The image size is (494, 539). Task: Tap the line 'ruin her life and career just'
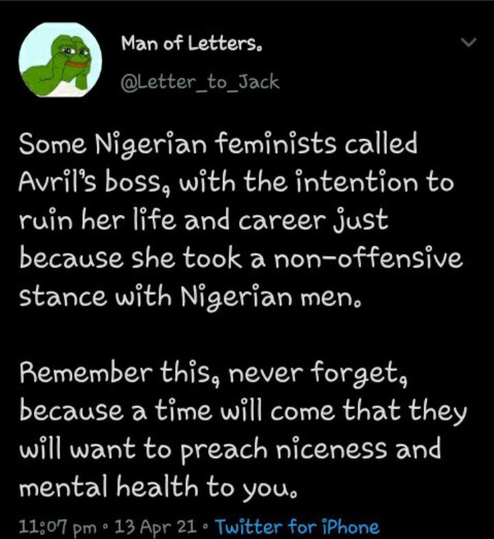click(x=204, y=221)
